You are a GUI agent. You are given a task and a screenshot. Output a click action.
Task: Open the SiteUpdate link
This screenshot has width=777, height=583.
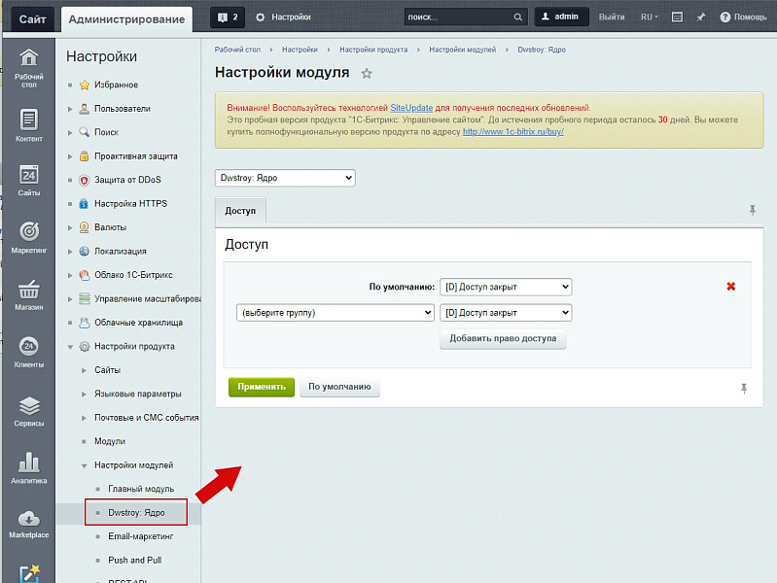(x=411, y=108)
